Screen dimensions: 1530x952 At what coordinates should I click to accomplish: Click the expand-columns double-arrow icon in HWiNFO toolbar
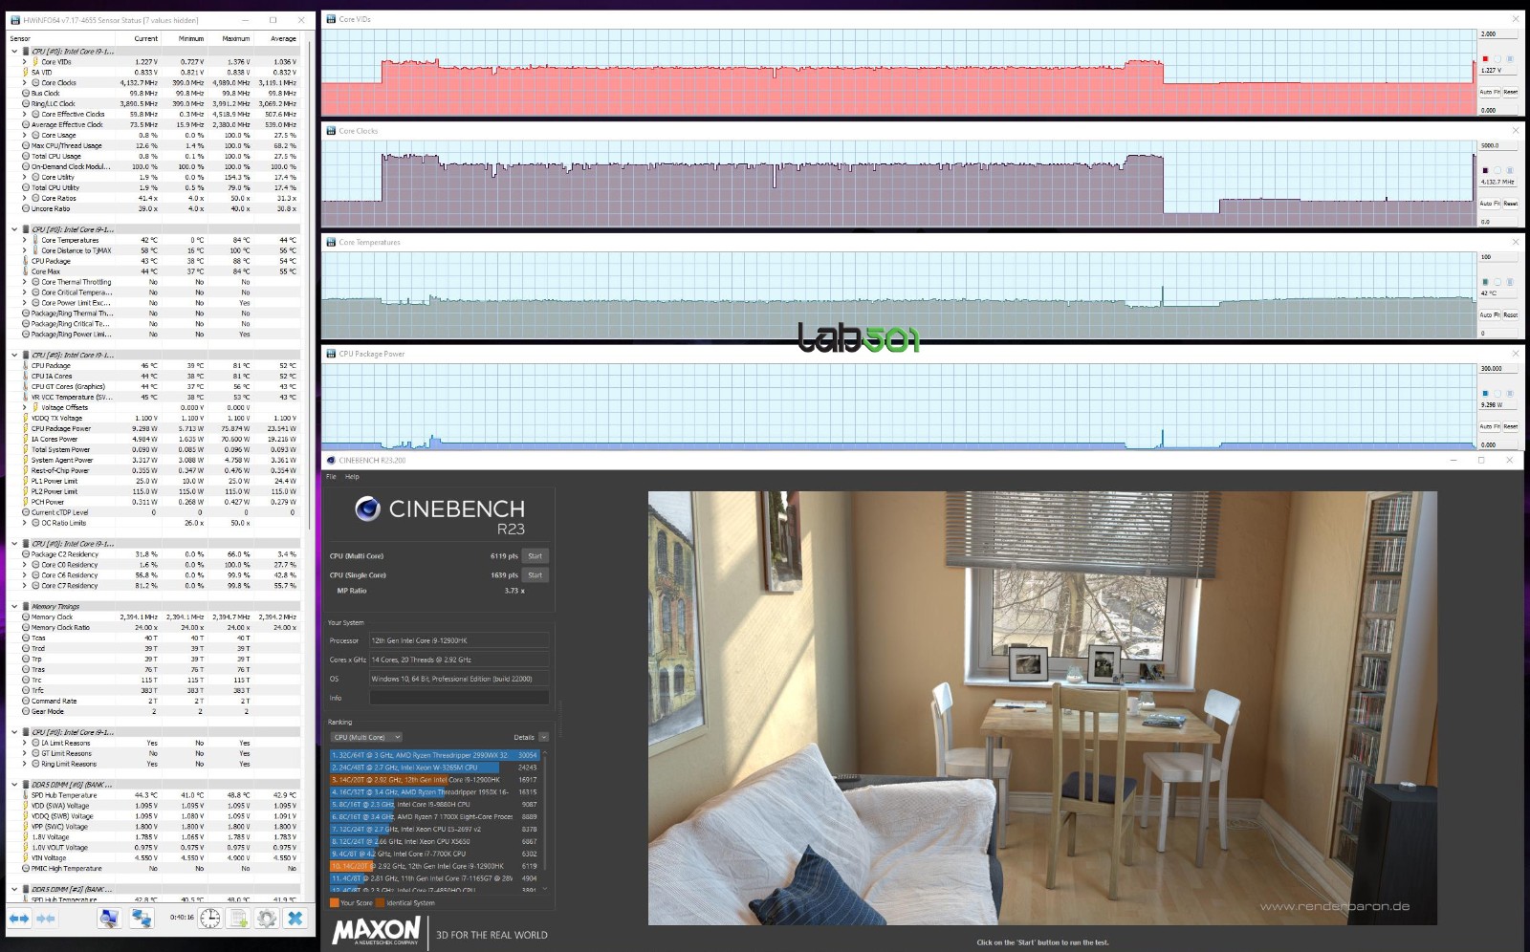(19, 919)
